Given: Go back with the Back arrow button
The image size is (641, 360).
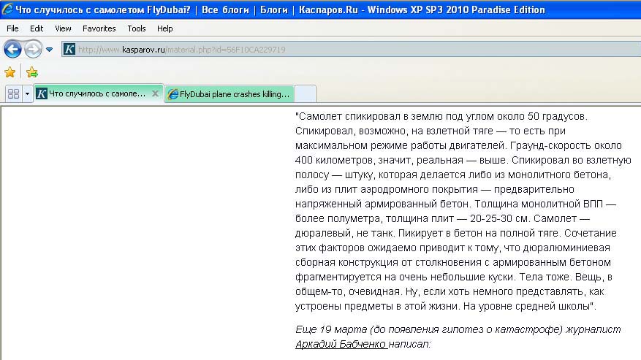Looking at the screenshot, I should pyautogui.click(x=12, y=50).
